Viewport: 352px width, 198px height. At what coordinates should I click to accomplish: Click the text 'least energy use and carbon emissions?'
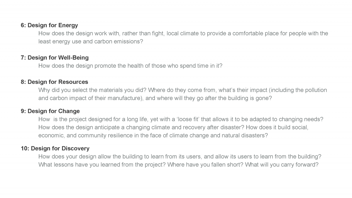point(91,42)
